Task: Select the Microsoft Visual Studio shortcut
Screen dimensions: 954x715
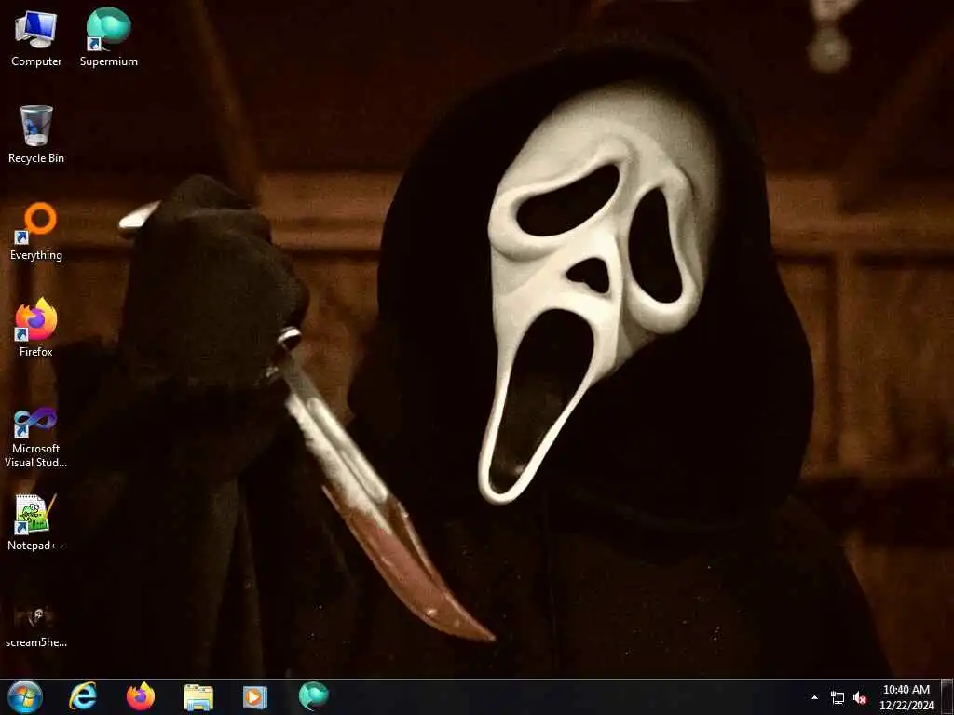Action: click(36, 438)
